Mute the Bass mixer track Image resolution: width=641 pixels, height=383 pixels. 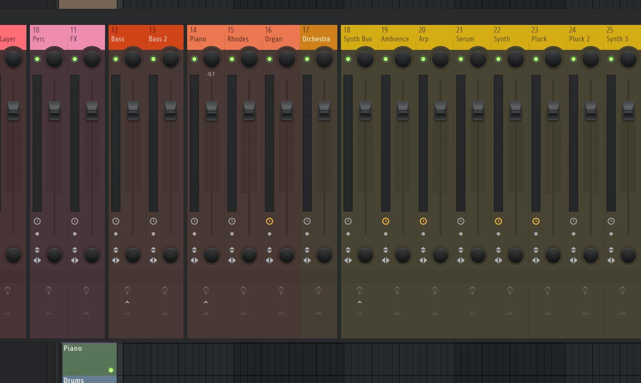point(116,59)
